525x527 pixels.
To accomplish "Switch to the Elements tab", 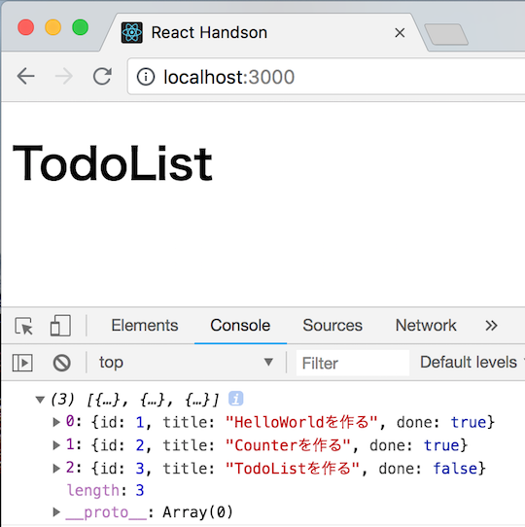I will tap(145, 326).
